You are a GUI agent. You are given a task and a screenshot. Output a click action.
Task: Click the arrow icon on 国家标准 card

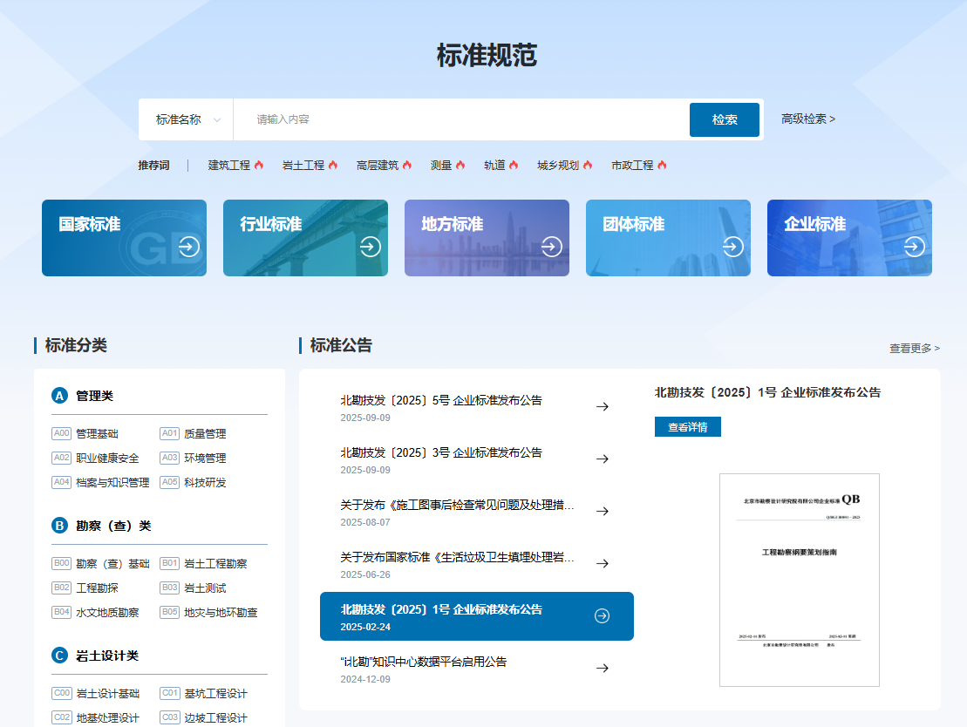(x=189, y=247)
